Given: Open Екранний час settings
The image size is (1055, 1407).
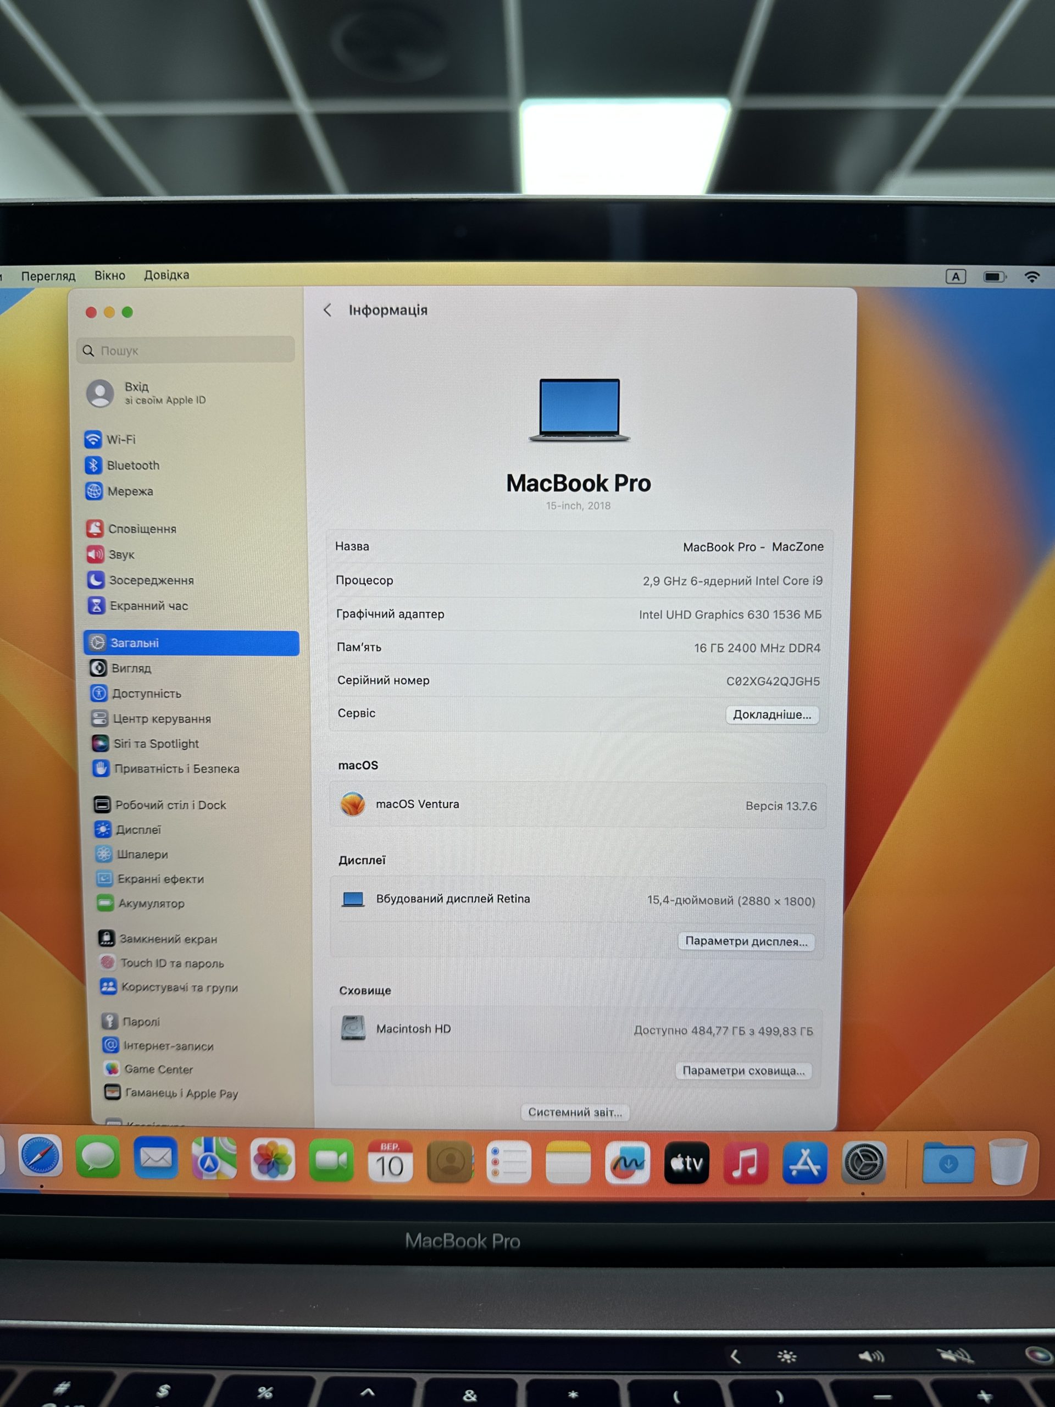Looking at the screenshot, I should coord(138,606).
